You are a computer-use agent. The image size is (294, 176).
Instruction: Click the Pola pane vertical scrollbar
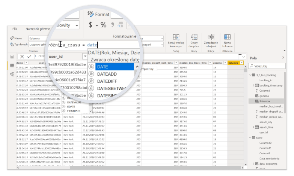(x=285, y=92)
